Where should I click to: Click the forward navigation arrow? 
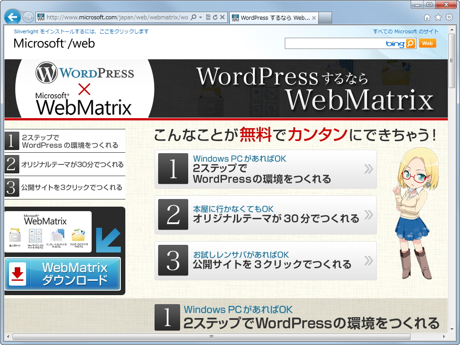click(x=28, y=17)
